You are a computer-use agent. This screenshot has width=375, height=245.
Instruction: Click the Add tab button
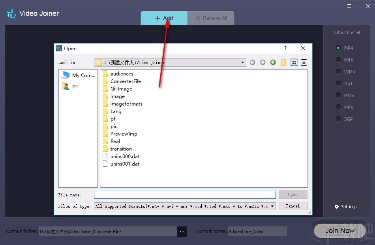pyautogui.click(x=164, y=18)
